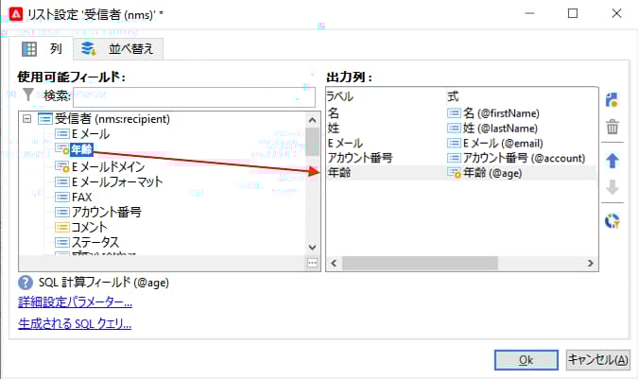Open 詳細設定パラメーター... link

pos(76,301)
